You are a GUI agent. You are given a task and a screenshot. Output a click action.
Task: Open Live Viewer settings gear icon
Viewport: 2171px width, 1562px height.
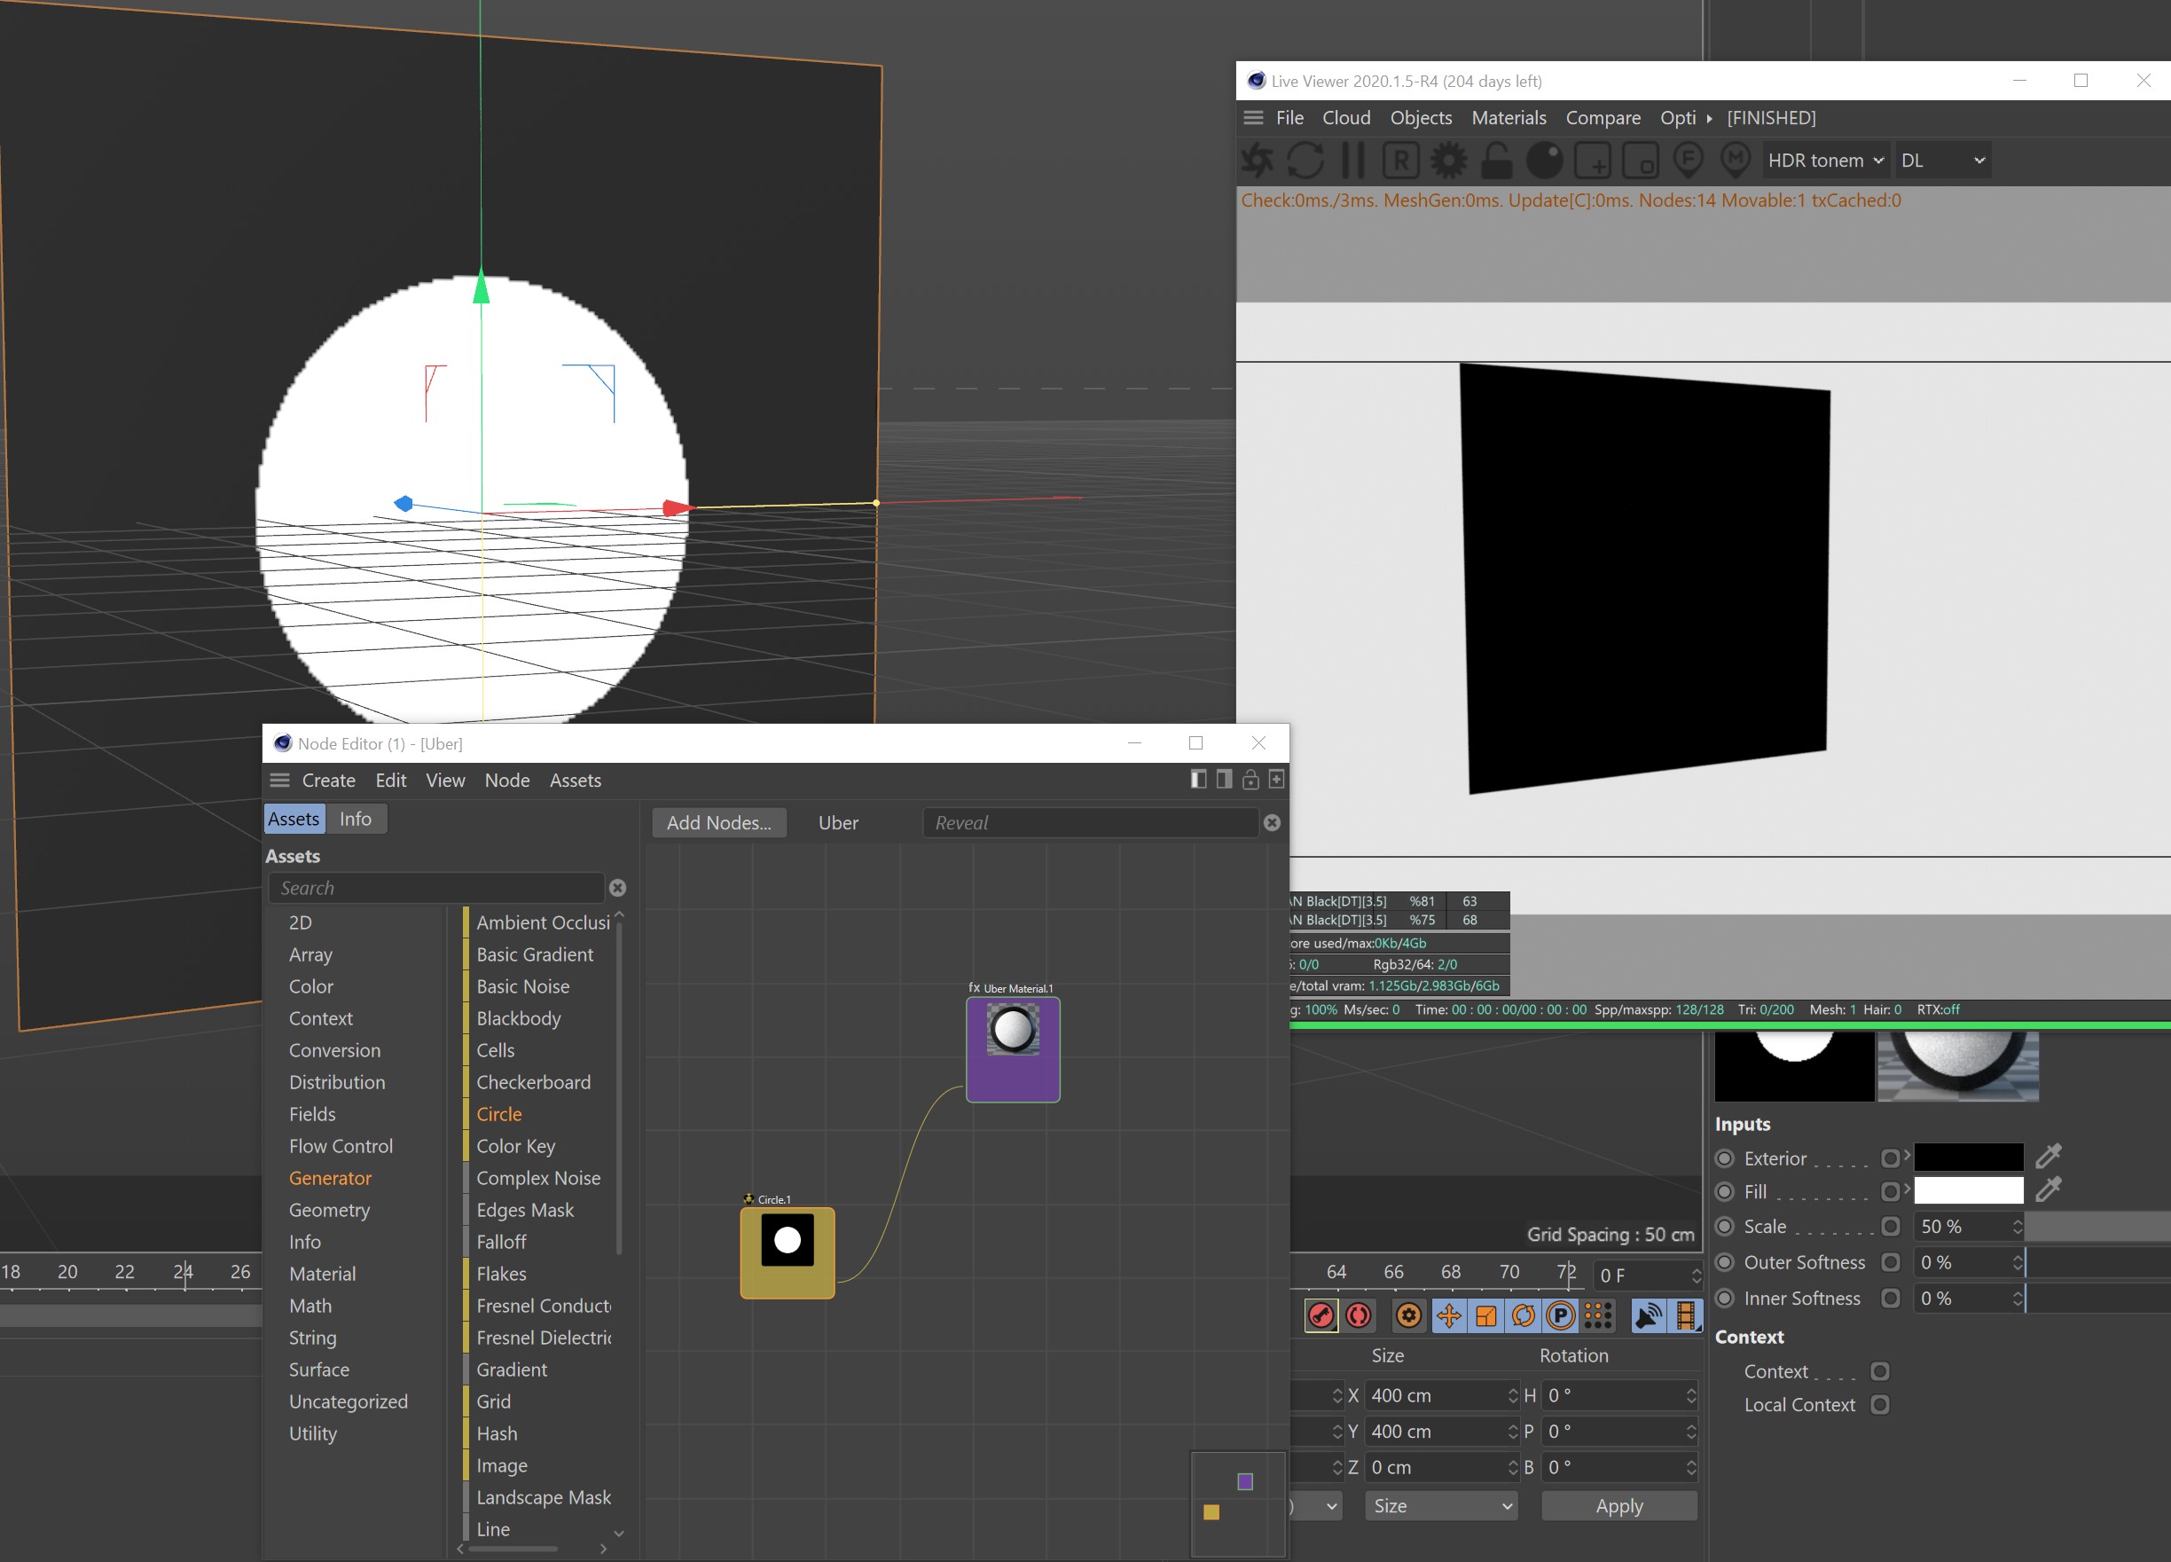pyautogui.click(x=1448, y=160)
